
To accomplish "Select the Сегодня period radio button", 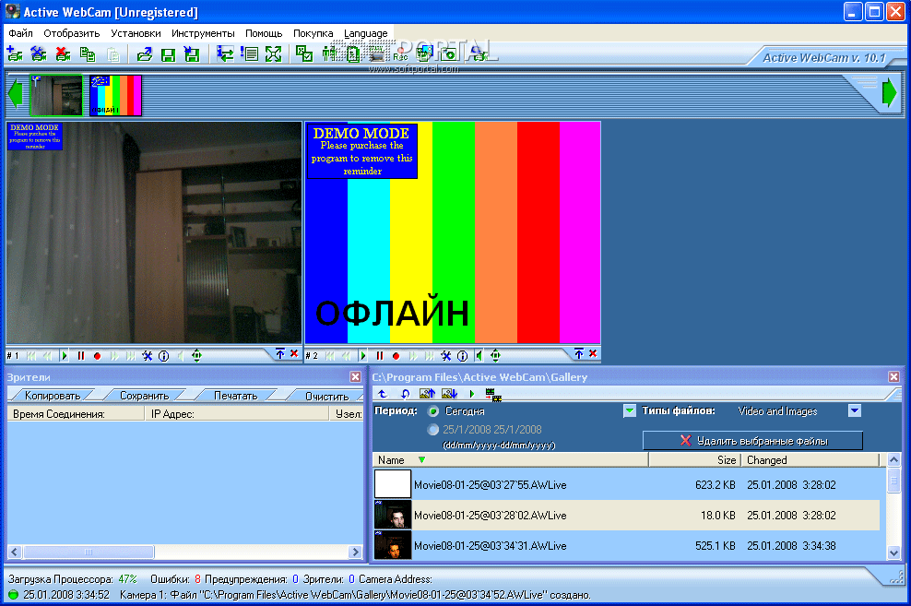I will pos(433,411).
